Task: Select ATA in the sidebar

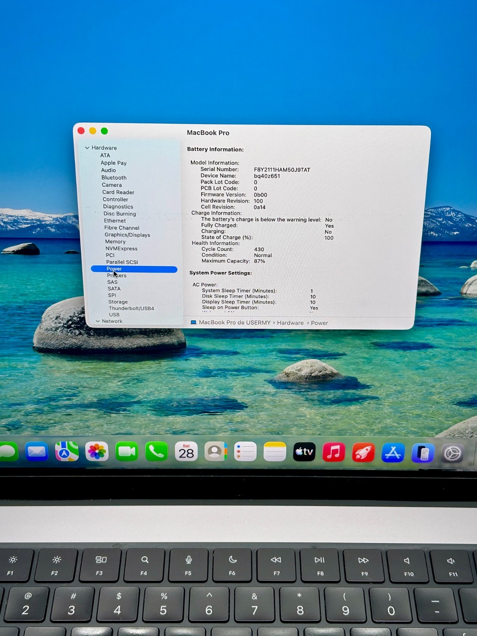Action: coord(105,155)
